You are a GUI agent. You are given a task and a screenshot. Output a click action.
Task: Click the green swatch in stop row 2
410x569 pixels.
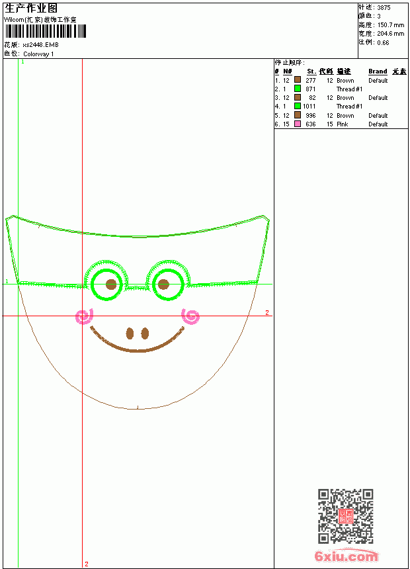click(298, 88)
